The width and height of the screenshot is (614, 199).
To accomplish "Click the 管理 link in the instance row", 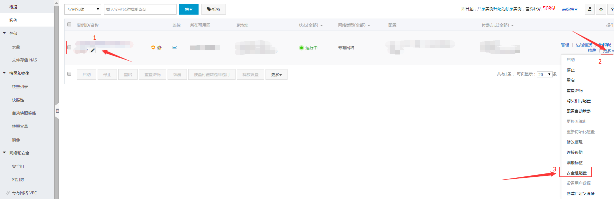I will (x=565, y=45).
